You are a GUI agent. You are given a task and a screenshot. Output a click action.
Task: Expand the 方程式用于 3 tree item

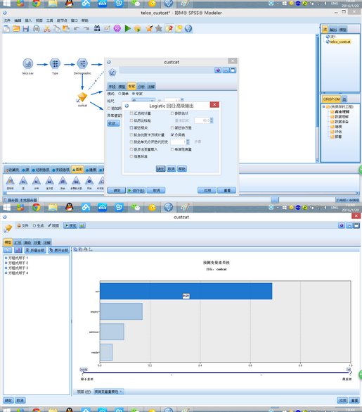(x=6, y=268)
